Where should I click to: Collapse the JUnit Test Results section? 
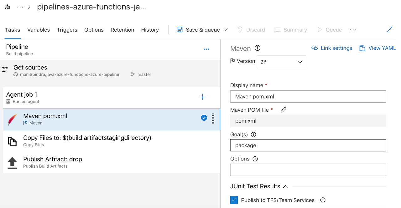(x=286, y=186)
